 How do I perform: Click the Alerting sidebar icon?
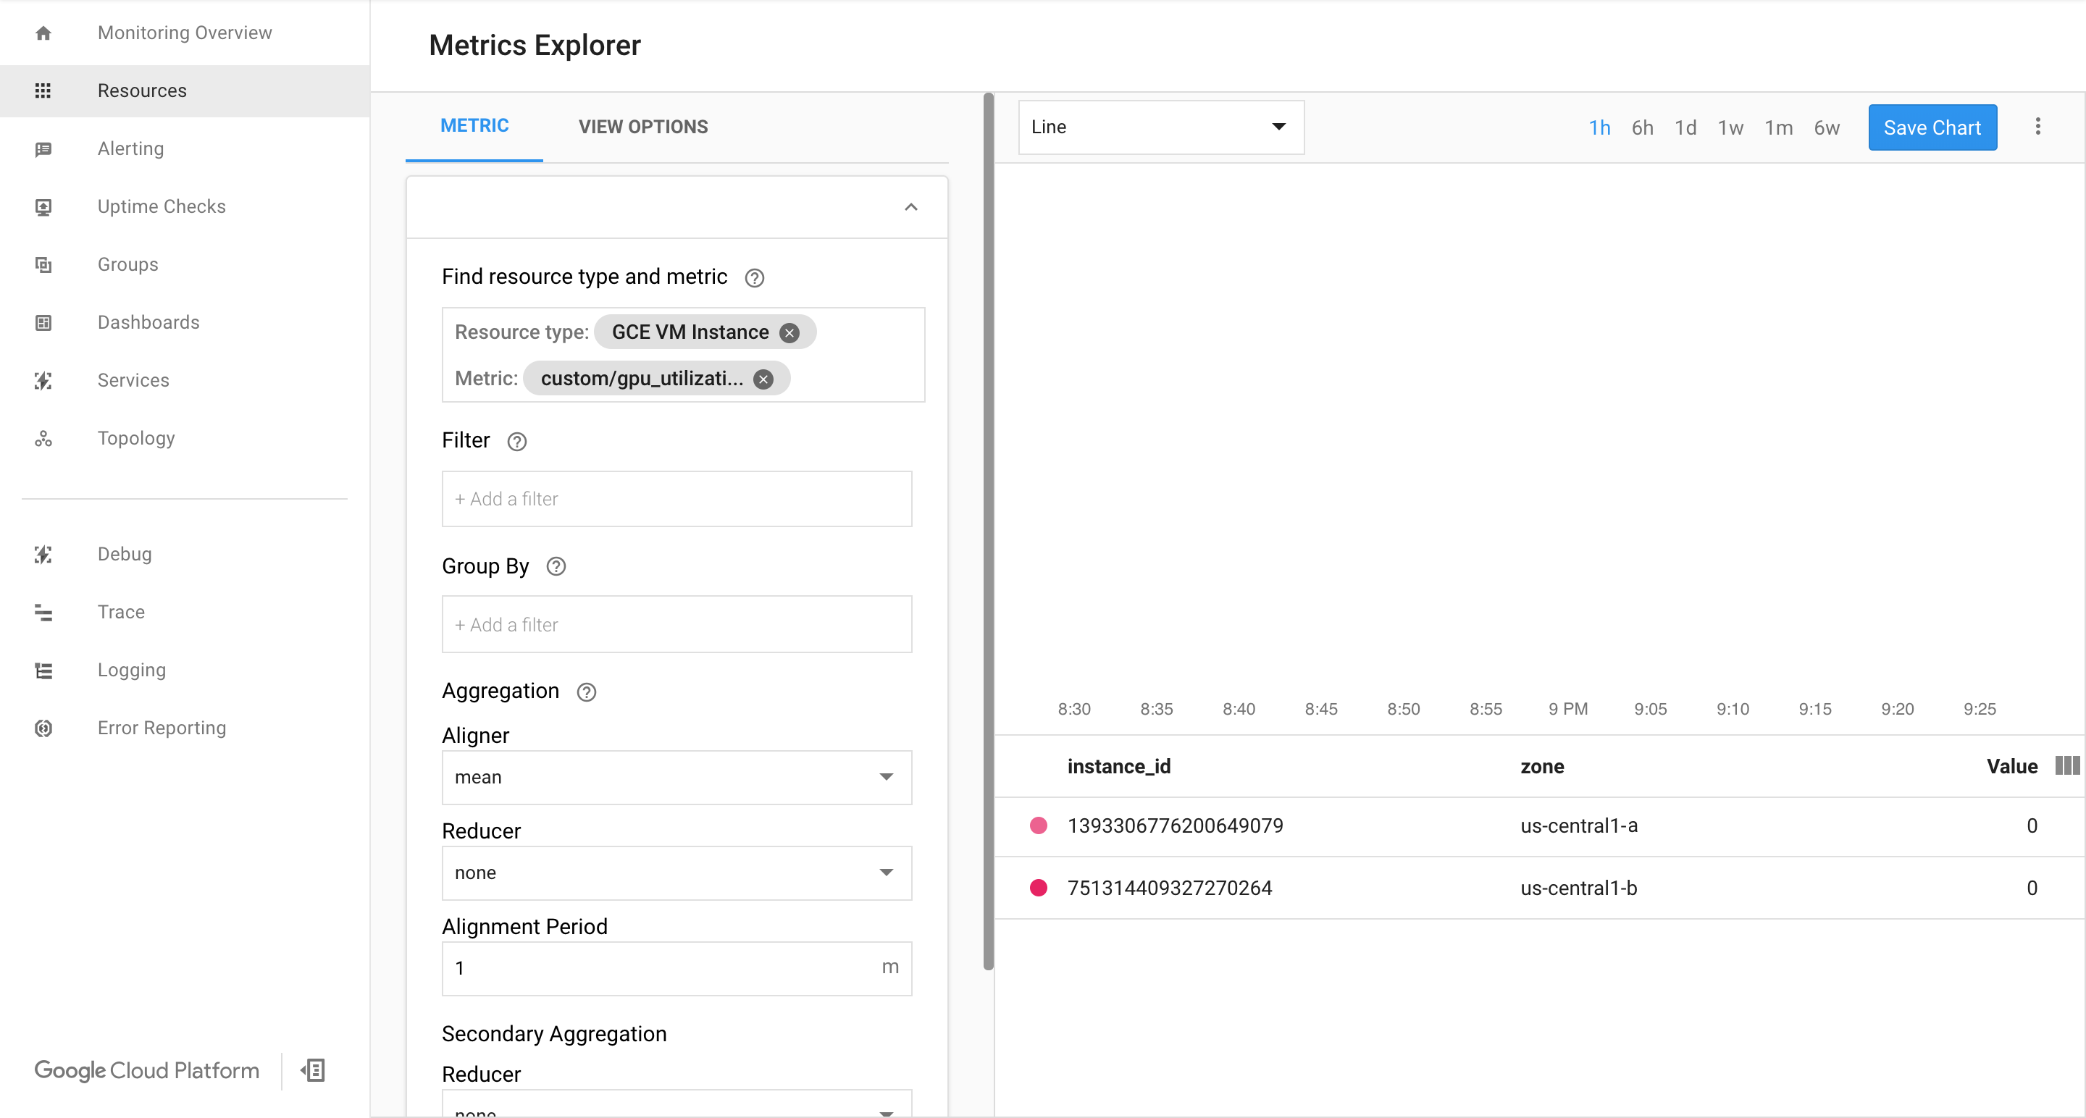43,148
